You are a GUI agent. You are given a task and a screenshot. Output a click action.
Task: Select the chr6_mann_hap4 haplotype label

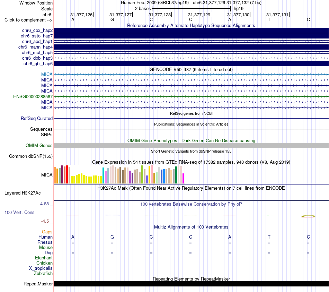coord(35,47)
